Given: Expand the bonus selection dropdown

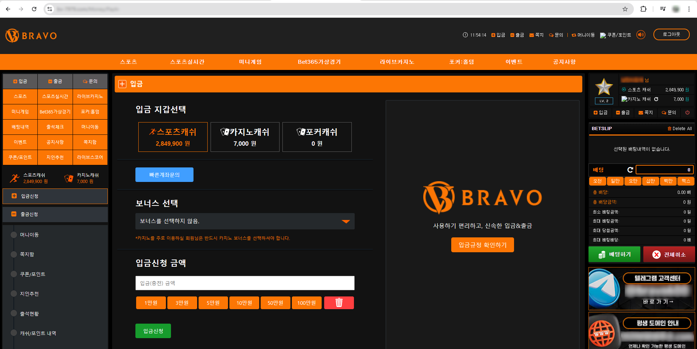Looking at the screenshot, I should pos(245,221).
